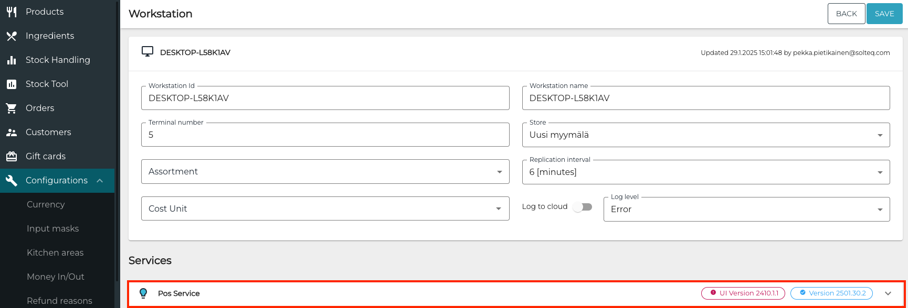Click the UI Version 2410.1.1 badge
The height and width of the screenshot is (308, 908).
click(x=743, y=293)
